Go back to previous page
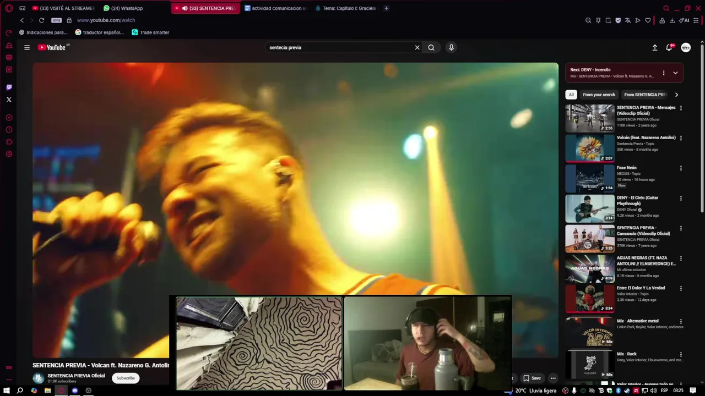 22,20
